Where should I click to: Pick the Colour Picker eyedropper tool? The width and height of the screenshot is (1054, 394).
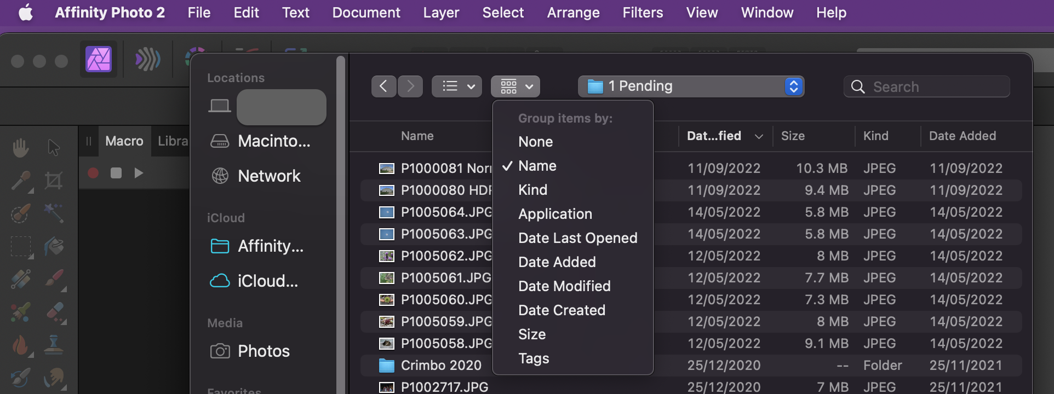coord(21,181)
